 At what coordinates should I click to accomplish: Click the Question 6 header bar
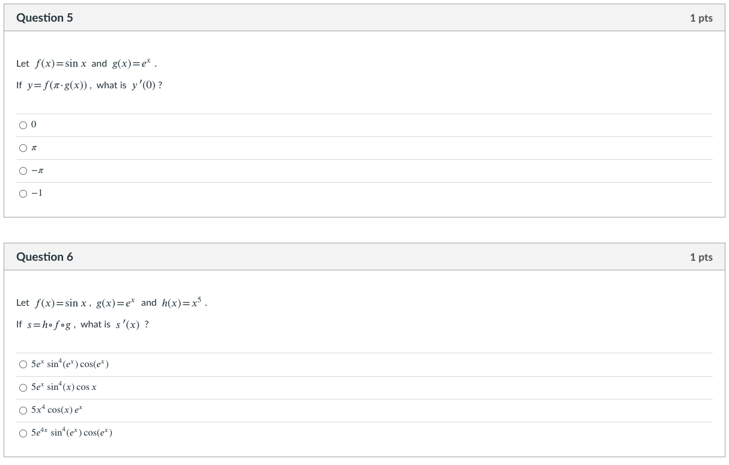(x=44, y=257)
